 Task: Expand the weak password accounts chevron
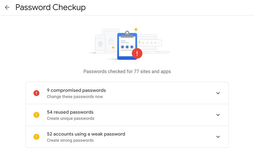click(218, 137)
